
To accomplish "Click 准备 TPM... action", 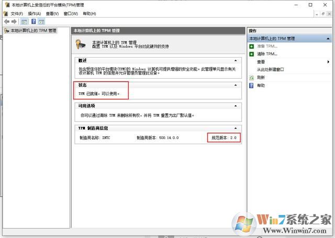I will click(267, 46).
